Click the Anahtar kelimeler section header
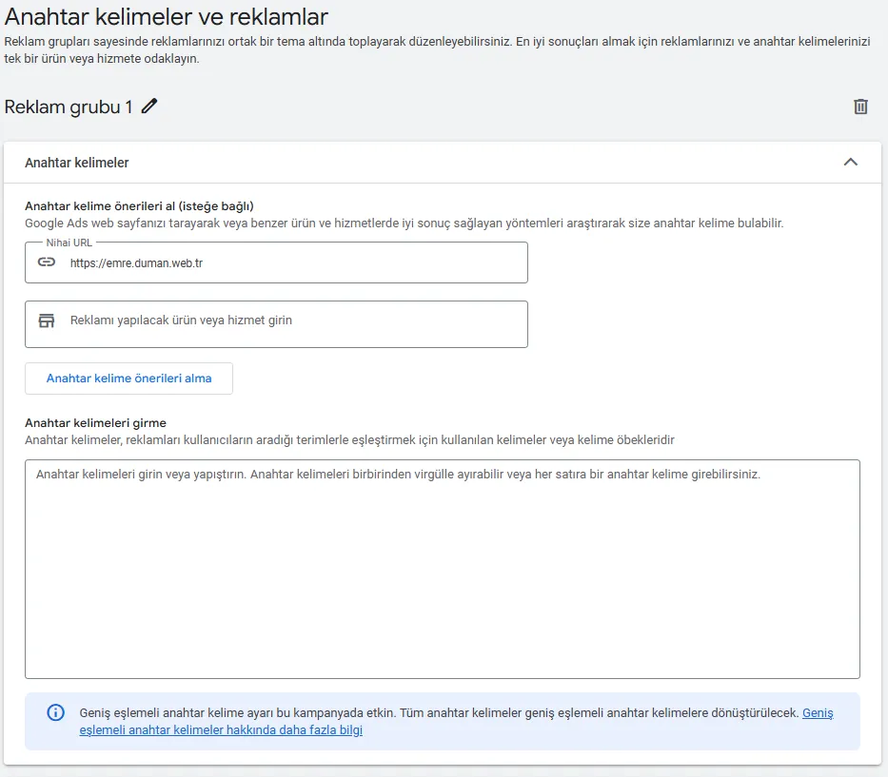 click(443, 163)
